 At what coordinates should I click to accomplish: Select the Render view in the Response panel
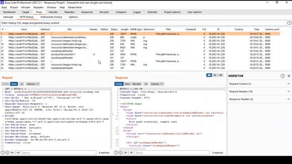(137, 84)
